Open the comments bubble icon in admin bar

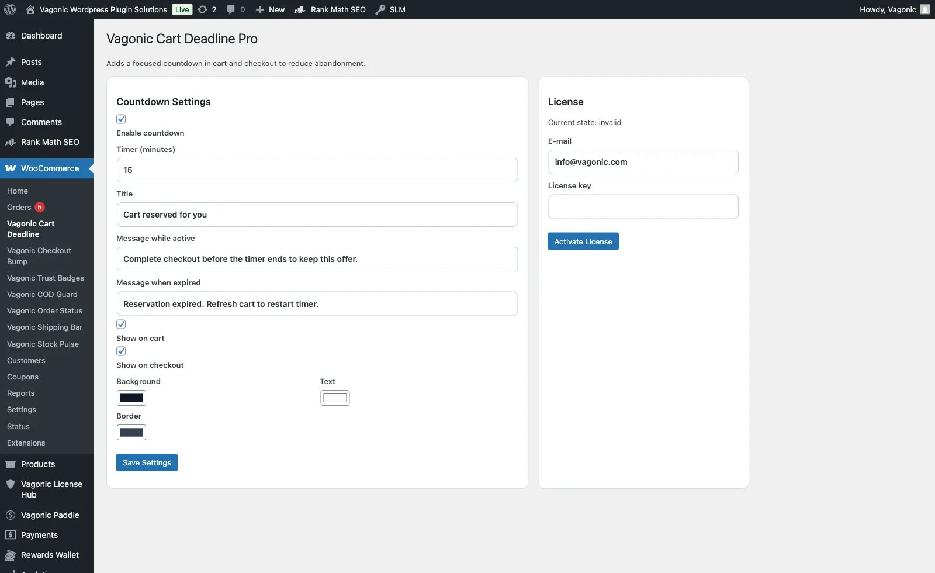[231, 9]
